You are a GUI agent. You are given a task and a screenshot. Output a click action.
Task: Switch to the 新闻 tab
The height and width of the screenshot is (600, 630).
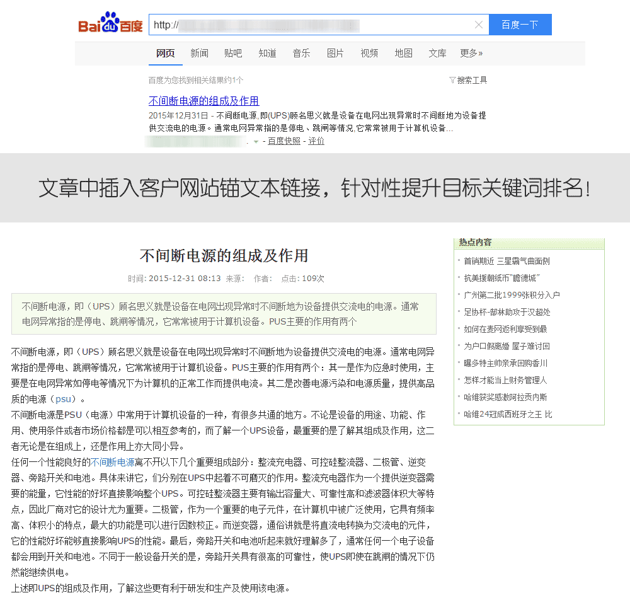(x=199, y=54)
